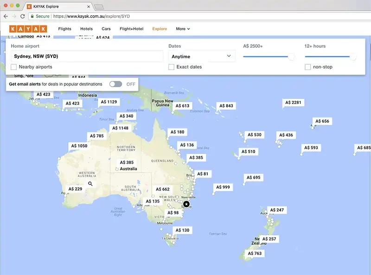Select the A$ 81 Brisbane price tag
371x275 pixels.
click(x=203, y=174)
